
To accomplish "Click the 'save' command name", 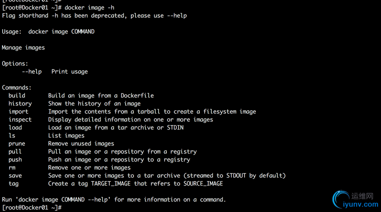I will pos(15,176).
